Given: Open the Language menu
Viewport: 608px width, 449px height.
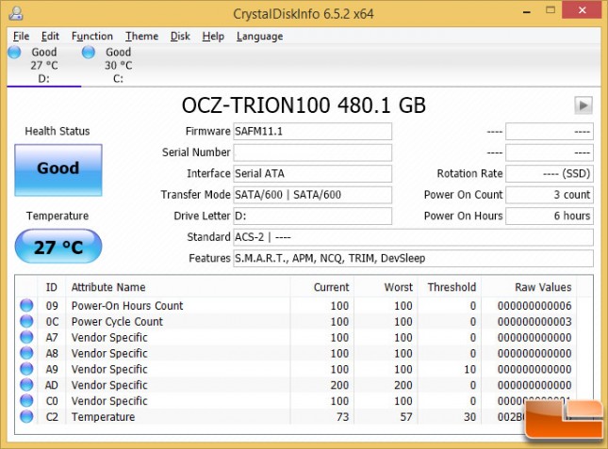Looking at the screenshot, I should click(259, 36).
